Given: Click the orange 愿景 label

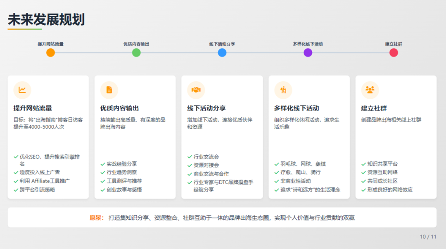Looking at the screenshot, I should (96, 218).
